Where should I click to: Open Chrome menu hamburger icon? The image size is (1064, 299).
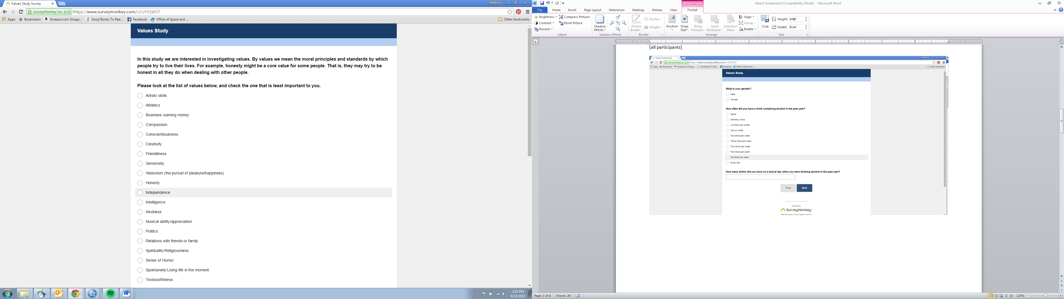click(x=528, y=12)
